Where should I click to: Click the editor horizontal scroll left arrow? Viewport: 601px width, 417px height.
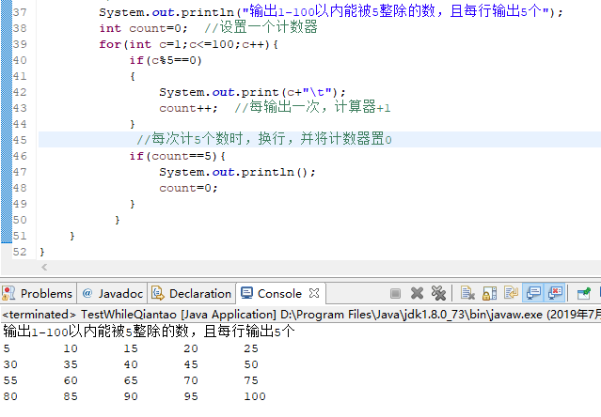coord(44,267)
